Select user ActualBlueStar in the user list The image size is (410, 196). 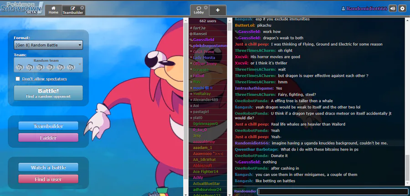coord(208,184)
